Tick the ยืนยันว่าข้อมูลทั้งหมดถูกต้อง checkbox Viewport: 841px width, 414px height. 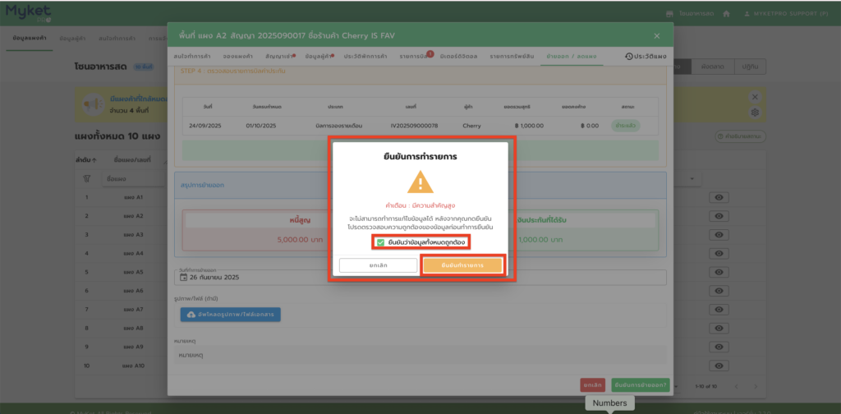coord(380,242)
